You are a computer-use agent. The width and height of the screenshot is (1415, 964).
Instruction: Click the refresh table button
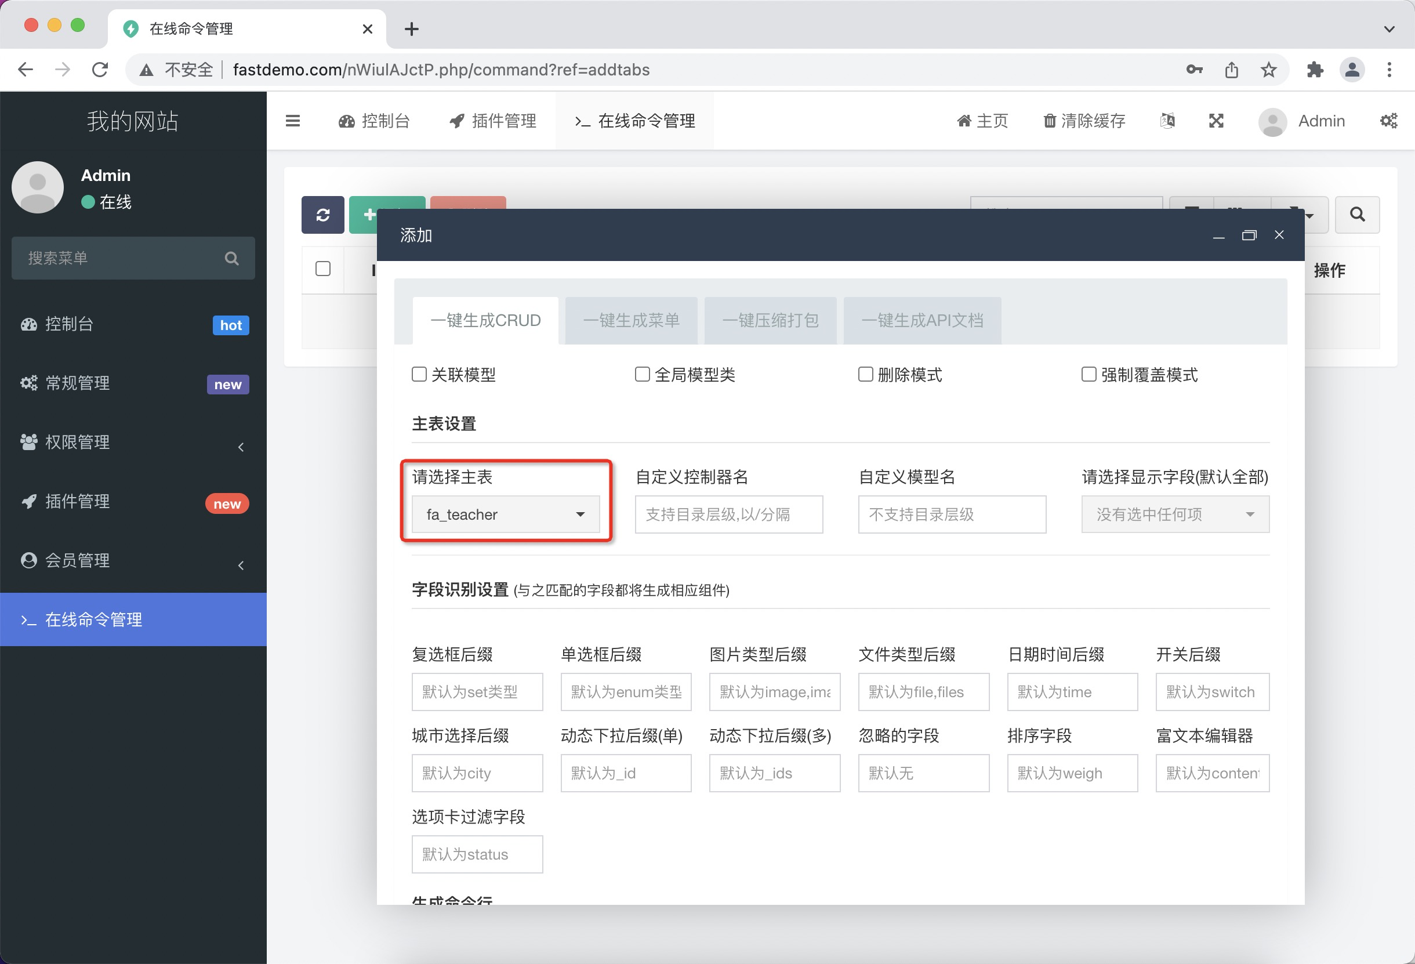322,215
